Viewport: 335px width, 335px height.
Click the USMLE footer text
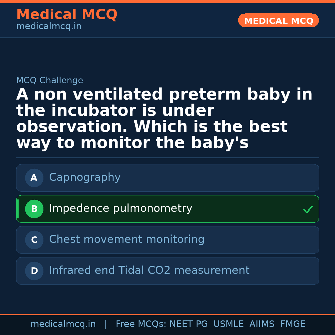pos(228,324)
